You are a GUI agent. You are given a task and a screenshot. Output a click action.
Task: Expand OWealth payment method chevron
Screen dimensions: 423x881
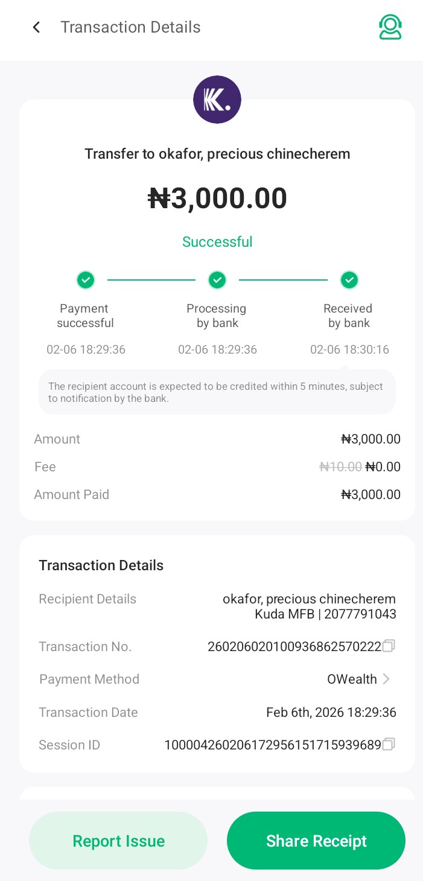pyautogui.click(x=387, y=679)
